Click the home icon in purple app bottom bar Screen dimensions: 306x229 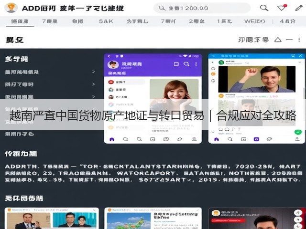tap(112, 139)
